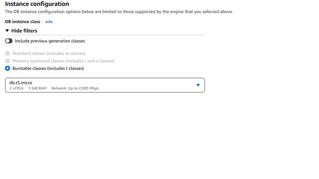
Task: Click the Memory optimized classes label text
Action: [63, 61]
